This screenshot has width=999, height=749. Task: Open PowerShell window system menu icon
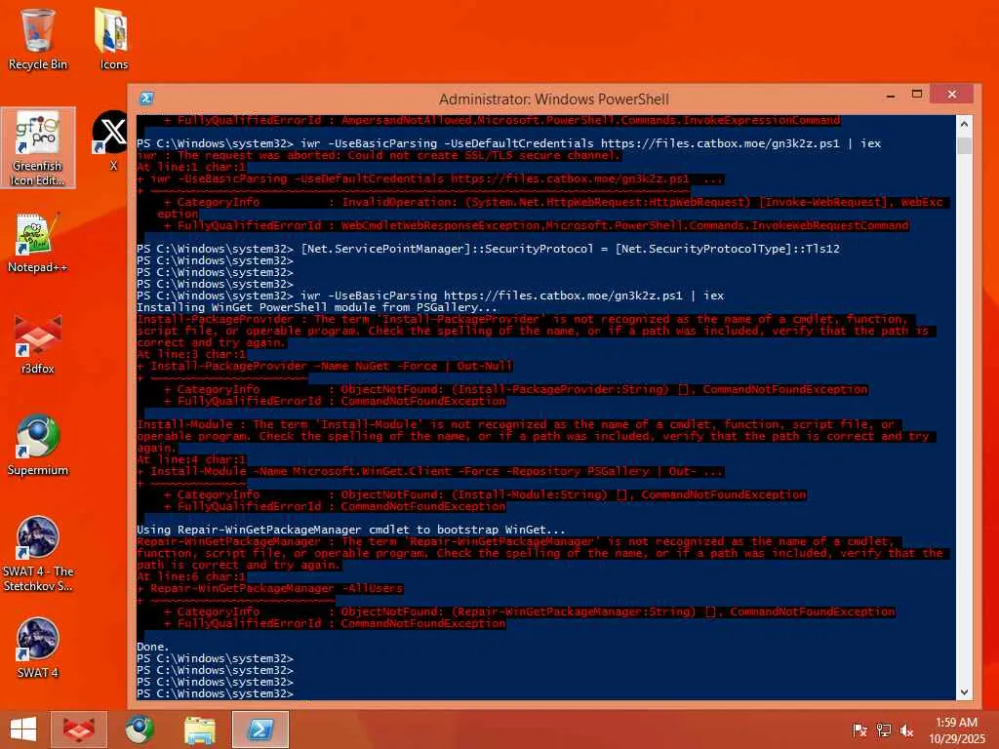coord(146,99)
